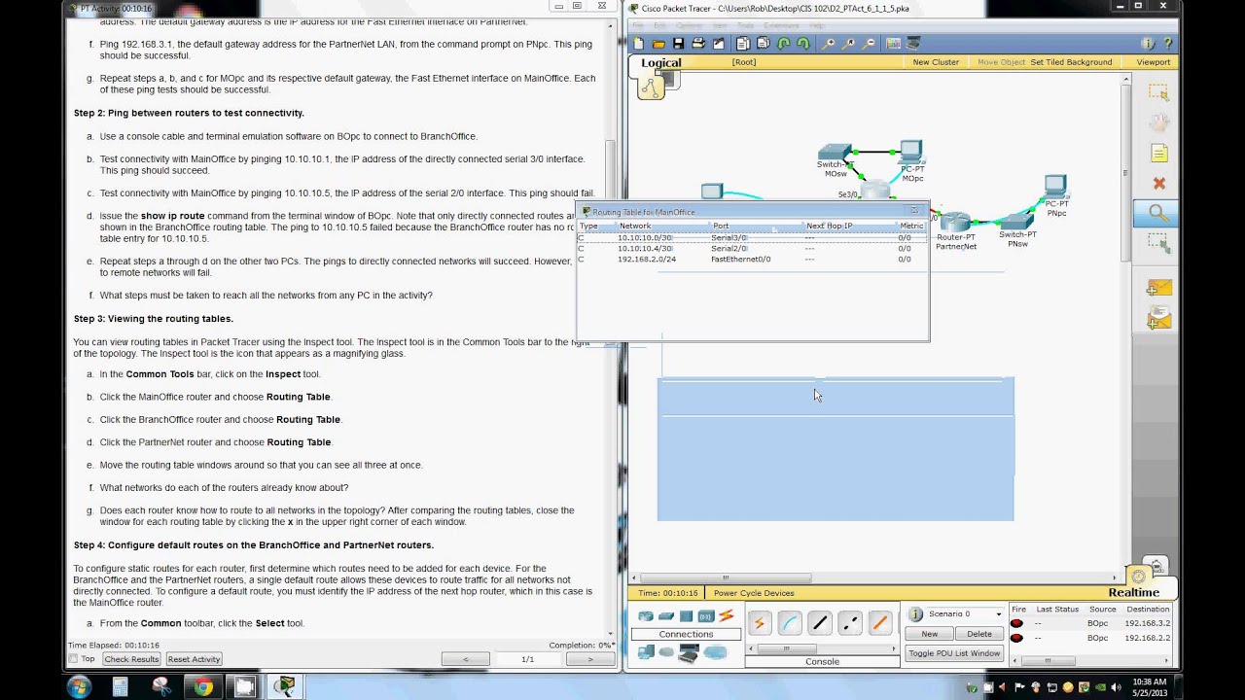Click the Print icon in main toolbar
The width and height of the screenshot is (1245, 700).
[x=697, y=44]
